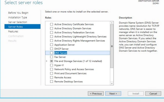Select Active Directory Domain Services label

(x=73, y=28)
